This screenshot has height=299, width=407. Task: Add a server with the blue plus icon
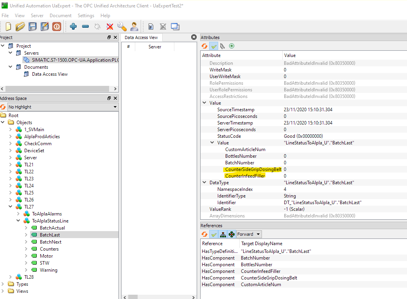(x=74, y=27)
